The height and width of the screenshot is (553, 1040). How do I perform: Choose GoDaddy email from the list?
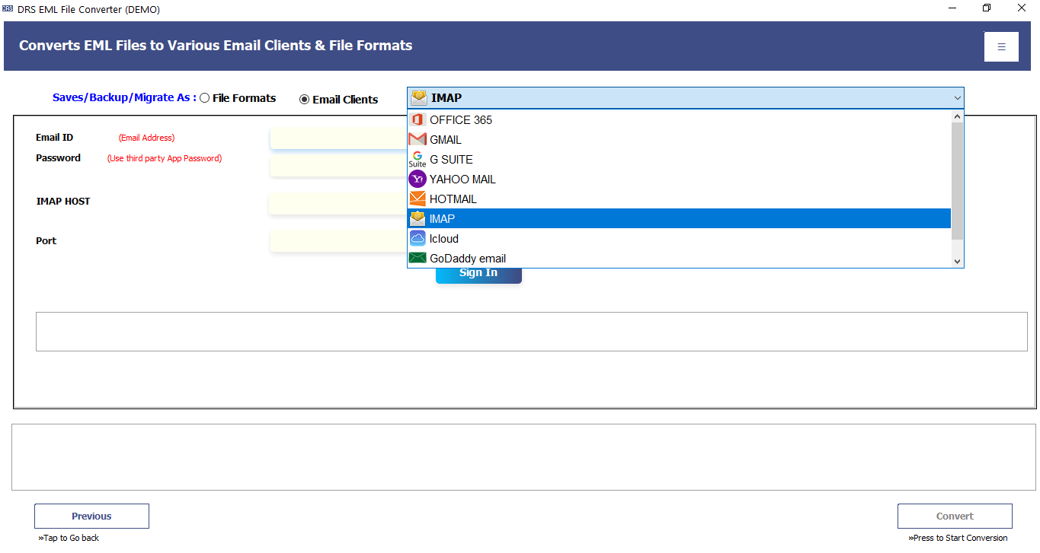coord(680,258)
